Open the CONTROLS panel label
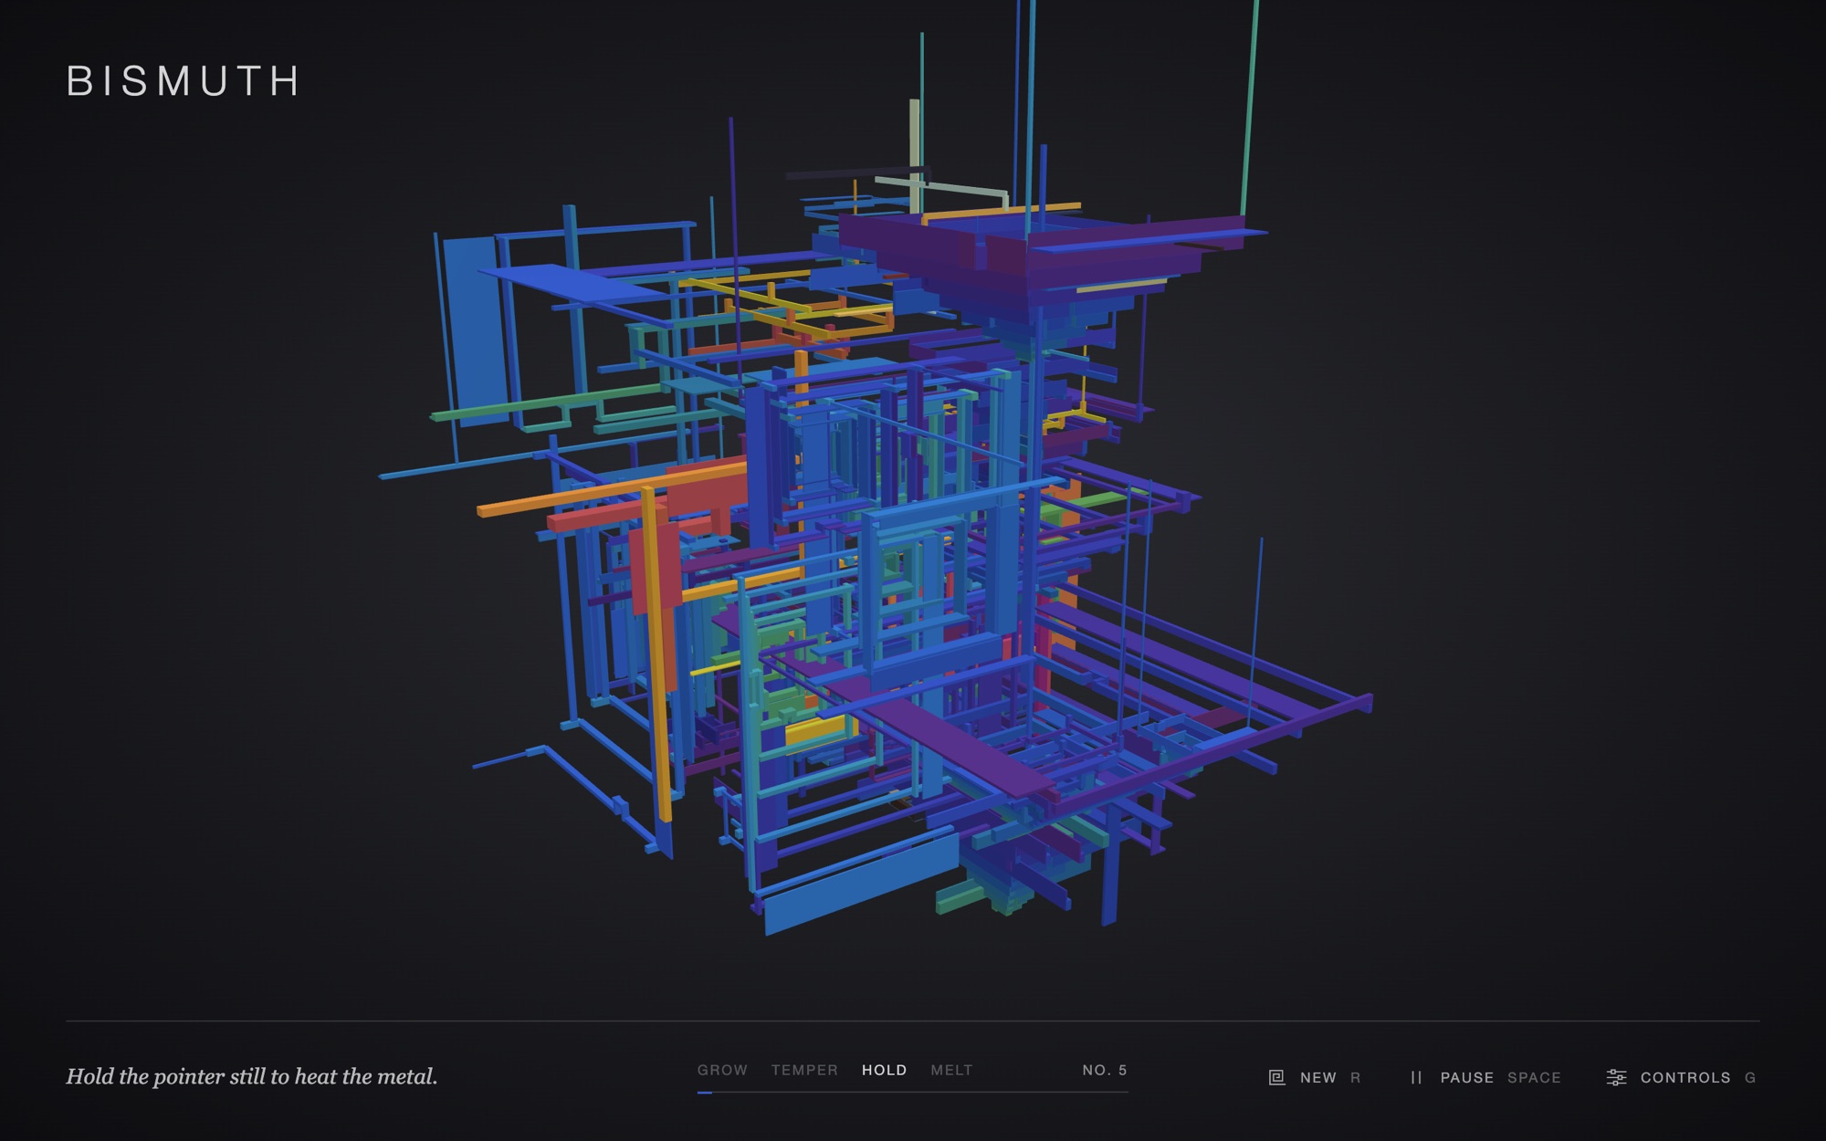 (1685, 1078)
